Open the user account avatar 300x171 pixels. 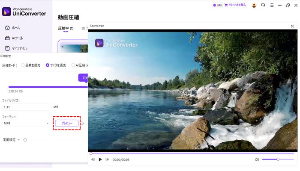click(254, 5)
